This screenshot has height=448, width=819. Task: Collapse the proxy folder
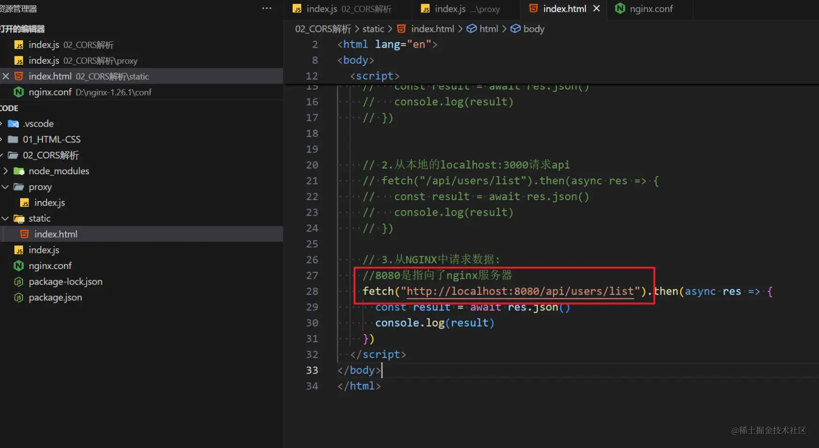(x=5, y=187)
